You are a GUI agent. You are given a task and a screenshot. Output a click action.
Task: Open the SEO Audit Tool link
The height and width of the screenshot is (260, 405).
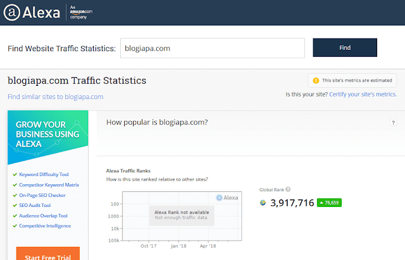pyautogui.click(x=35, y=205)
